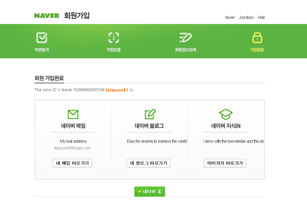
Task: Go to Naver home via 네이버 홈 button
Action: (150, 191)
